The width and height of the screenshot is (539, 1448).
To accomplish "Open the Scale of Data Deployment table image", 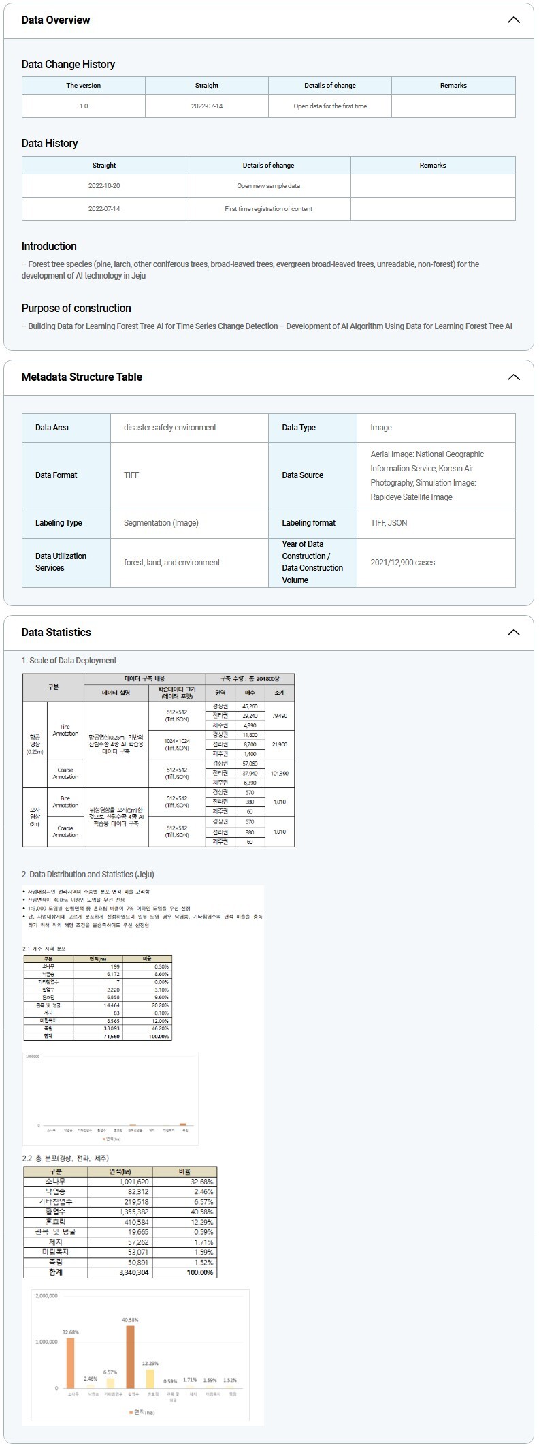I will tap(159, 760).
